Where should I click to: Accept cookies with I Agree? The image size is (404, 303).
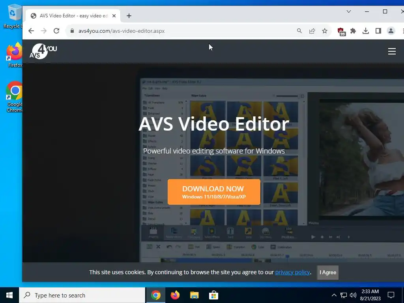328,272
